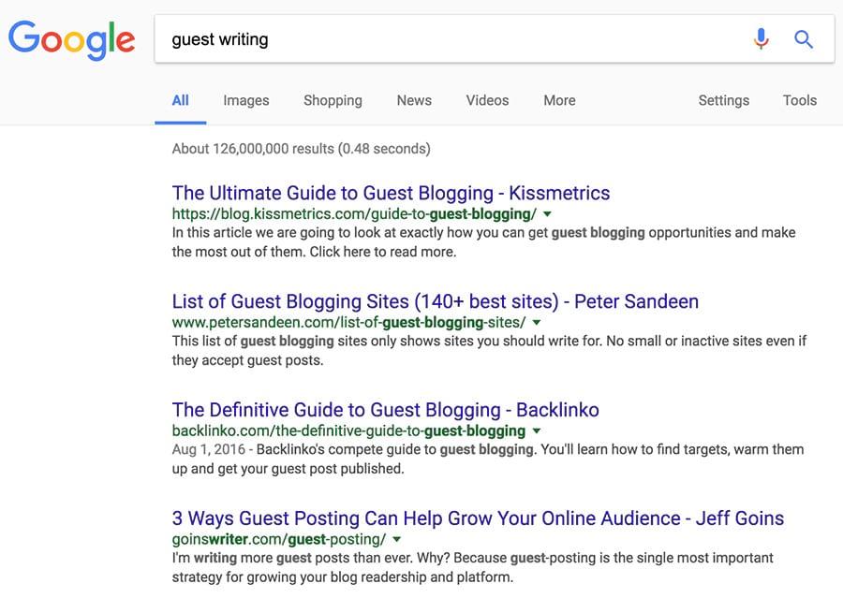Expand the dropdown arrow beside Kissmetrics URL
The image size is (843, 598).
click(549, 214)
